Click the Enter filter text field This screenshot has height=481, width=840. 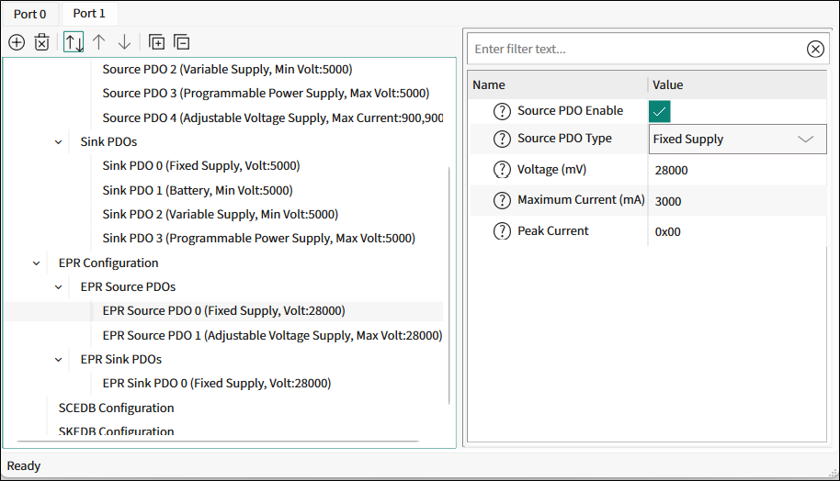click(638, 50)
